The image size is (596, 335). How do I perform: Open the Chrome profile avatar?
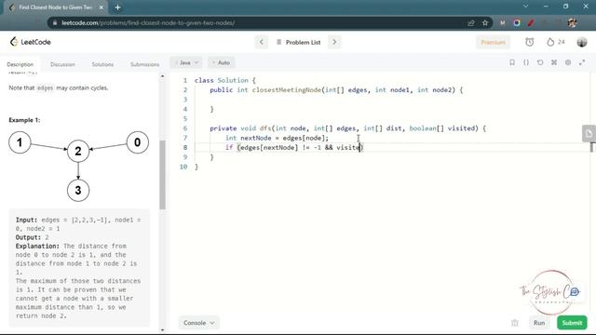point(572,22)
